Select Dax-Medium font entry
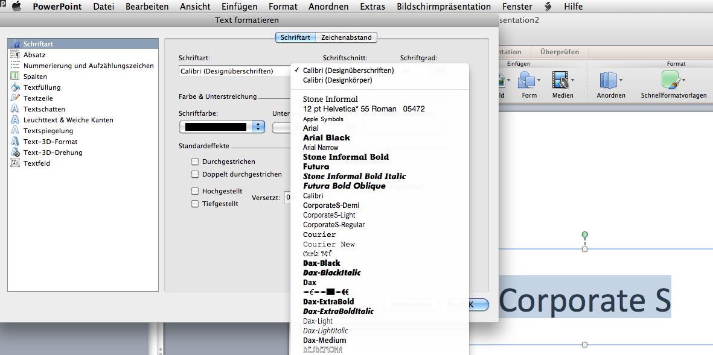Image resolution: width=713 pixels, height=355 pixels. click(324, 341)
